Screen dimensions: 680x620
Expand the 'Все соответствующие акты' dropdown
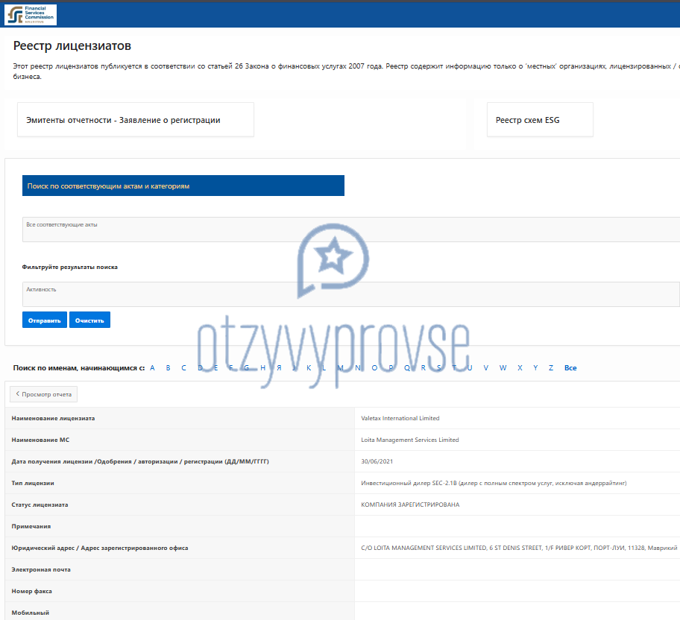click(x=351, y=230)
